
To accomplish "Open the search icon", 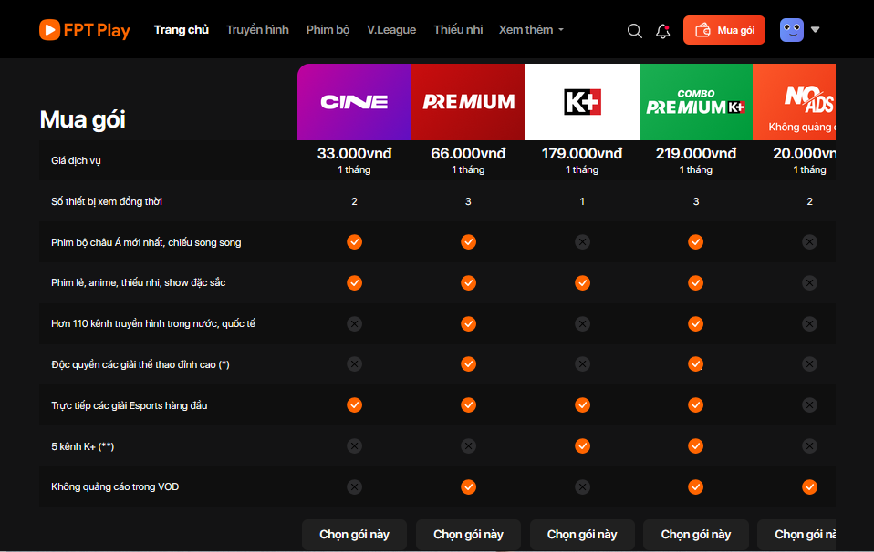I will pos(634,31).
